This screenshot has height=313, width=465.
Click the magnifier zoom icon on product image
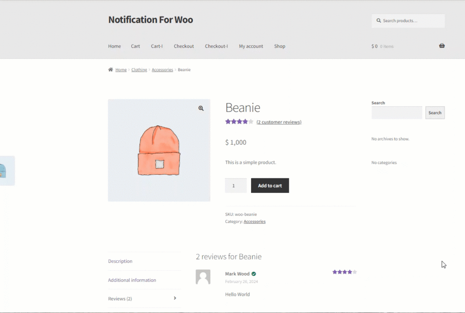coord(201,108)
